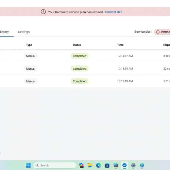The width and height of the screenshot is (170, 170).
Task: Open the Windows Start menu
Action: [28, 166]
